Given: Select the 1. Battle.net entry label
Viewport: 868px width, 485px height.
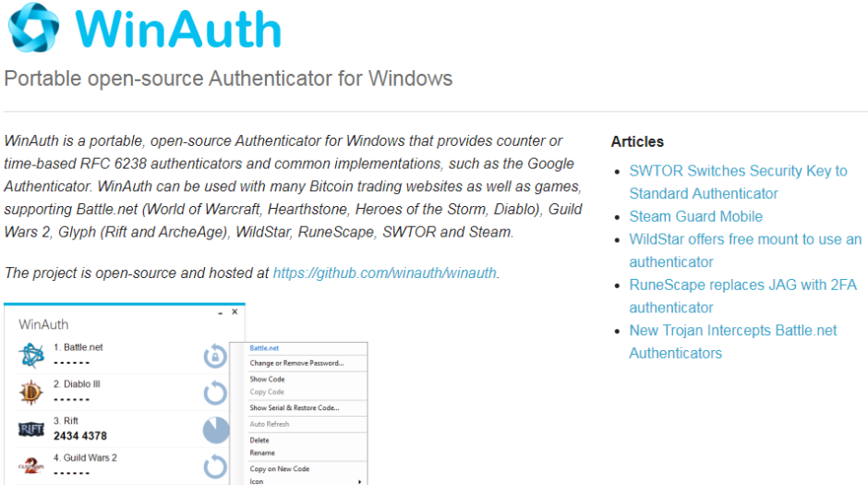Looking at the screenshot, I should coord(78,347).
